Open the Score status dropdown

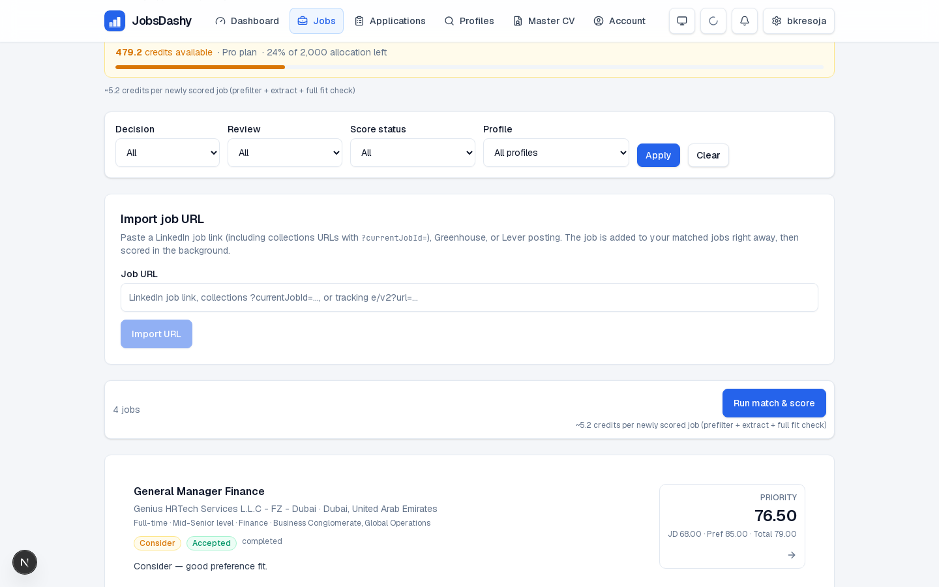pyautogui.click(x=413, y=153)
